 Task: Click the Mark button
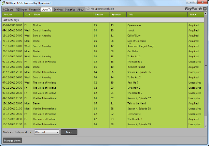[x=69, y=132]
